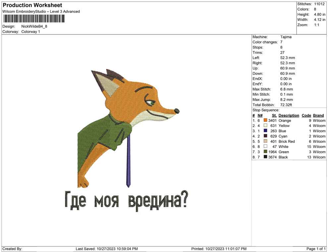Click the Machine value Tajima
This screenshot has width=328, height=252.
(x=286, y=37)
